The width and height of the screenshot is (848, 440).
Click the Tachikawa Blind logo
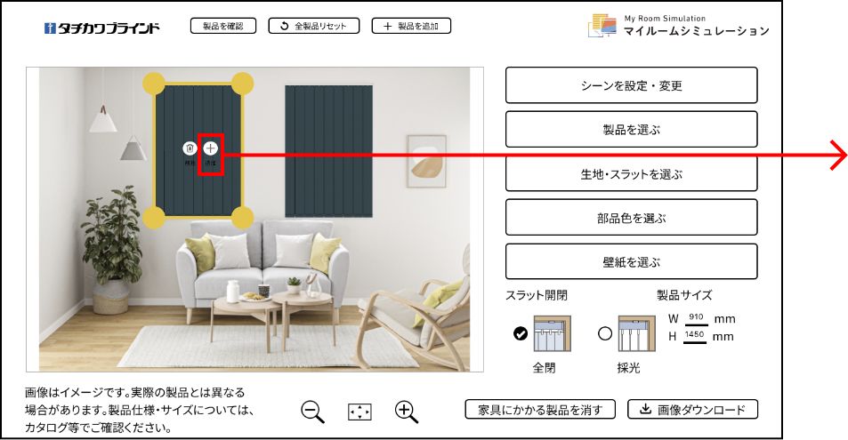click(102, 28)
